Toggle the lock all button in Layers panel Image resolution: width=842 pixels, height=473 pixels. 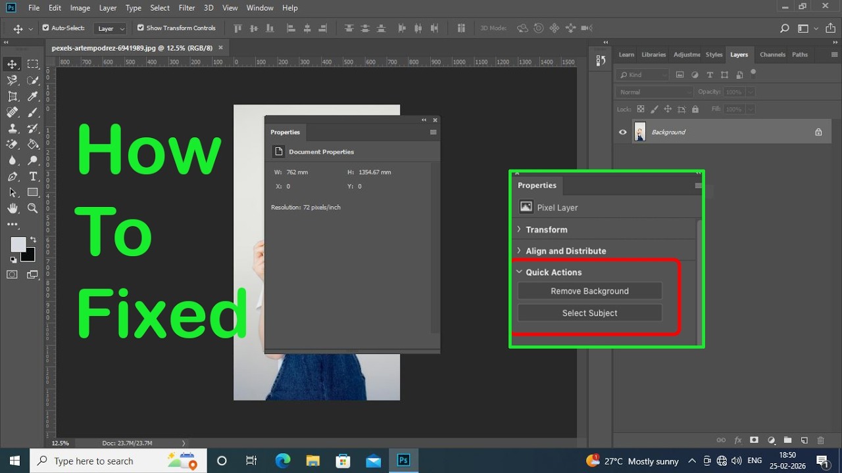(695, 109)
